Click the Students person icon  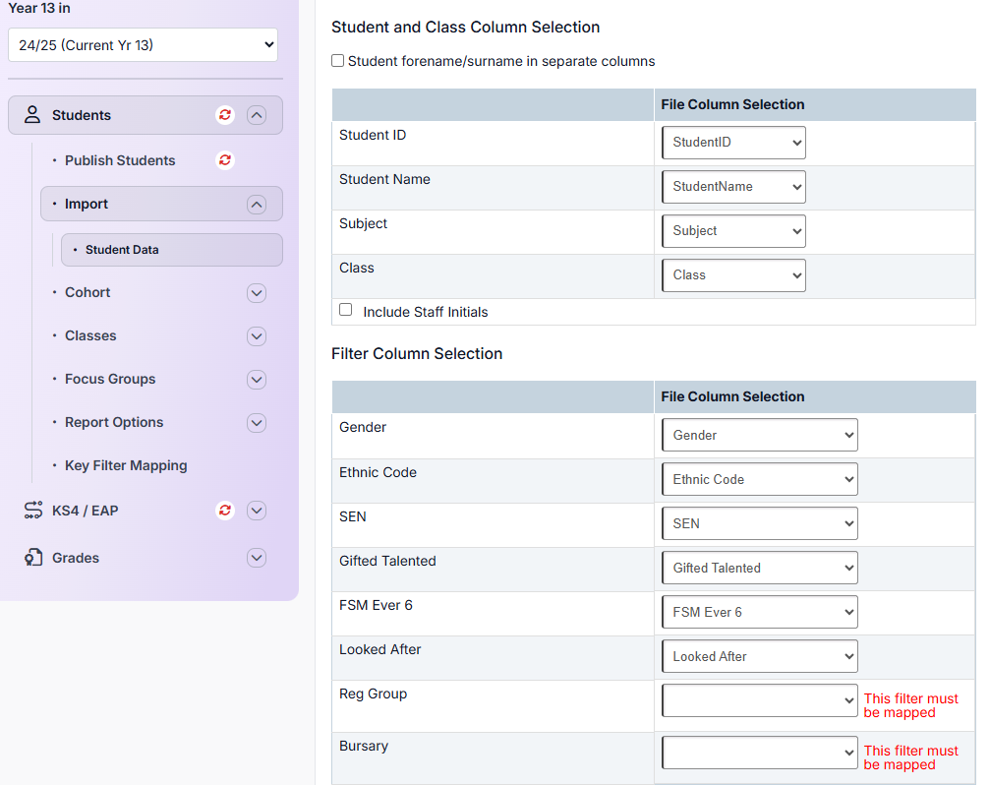[32, 115]
